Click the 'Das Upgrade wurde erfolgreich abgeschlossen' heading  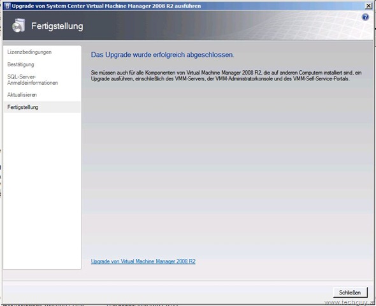click(163, 55)
